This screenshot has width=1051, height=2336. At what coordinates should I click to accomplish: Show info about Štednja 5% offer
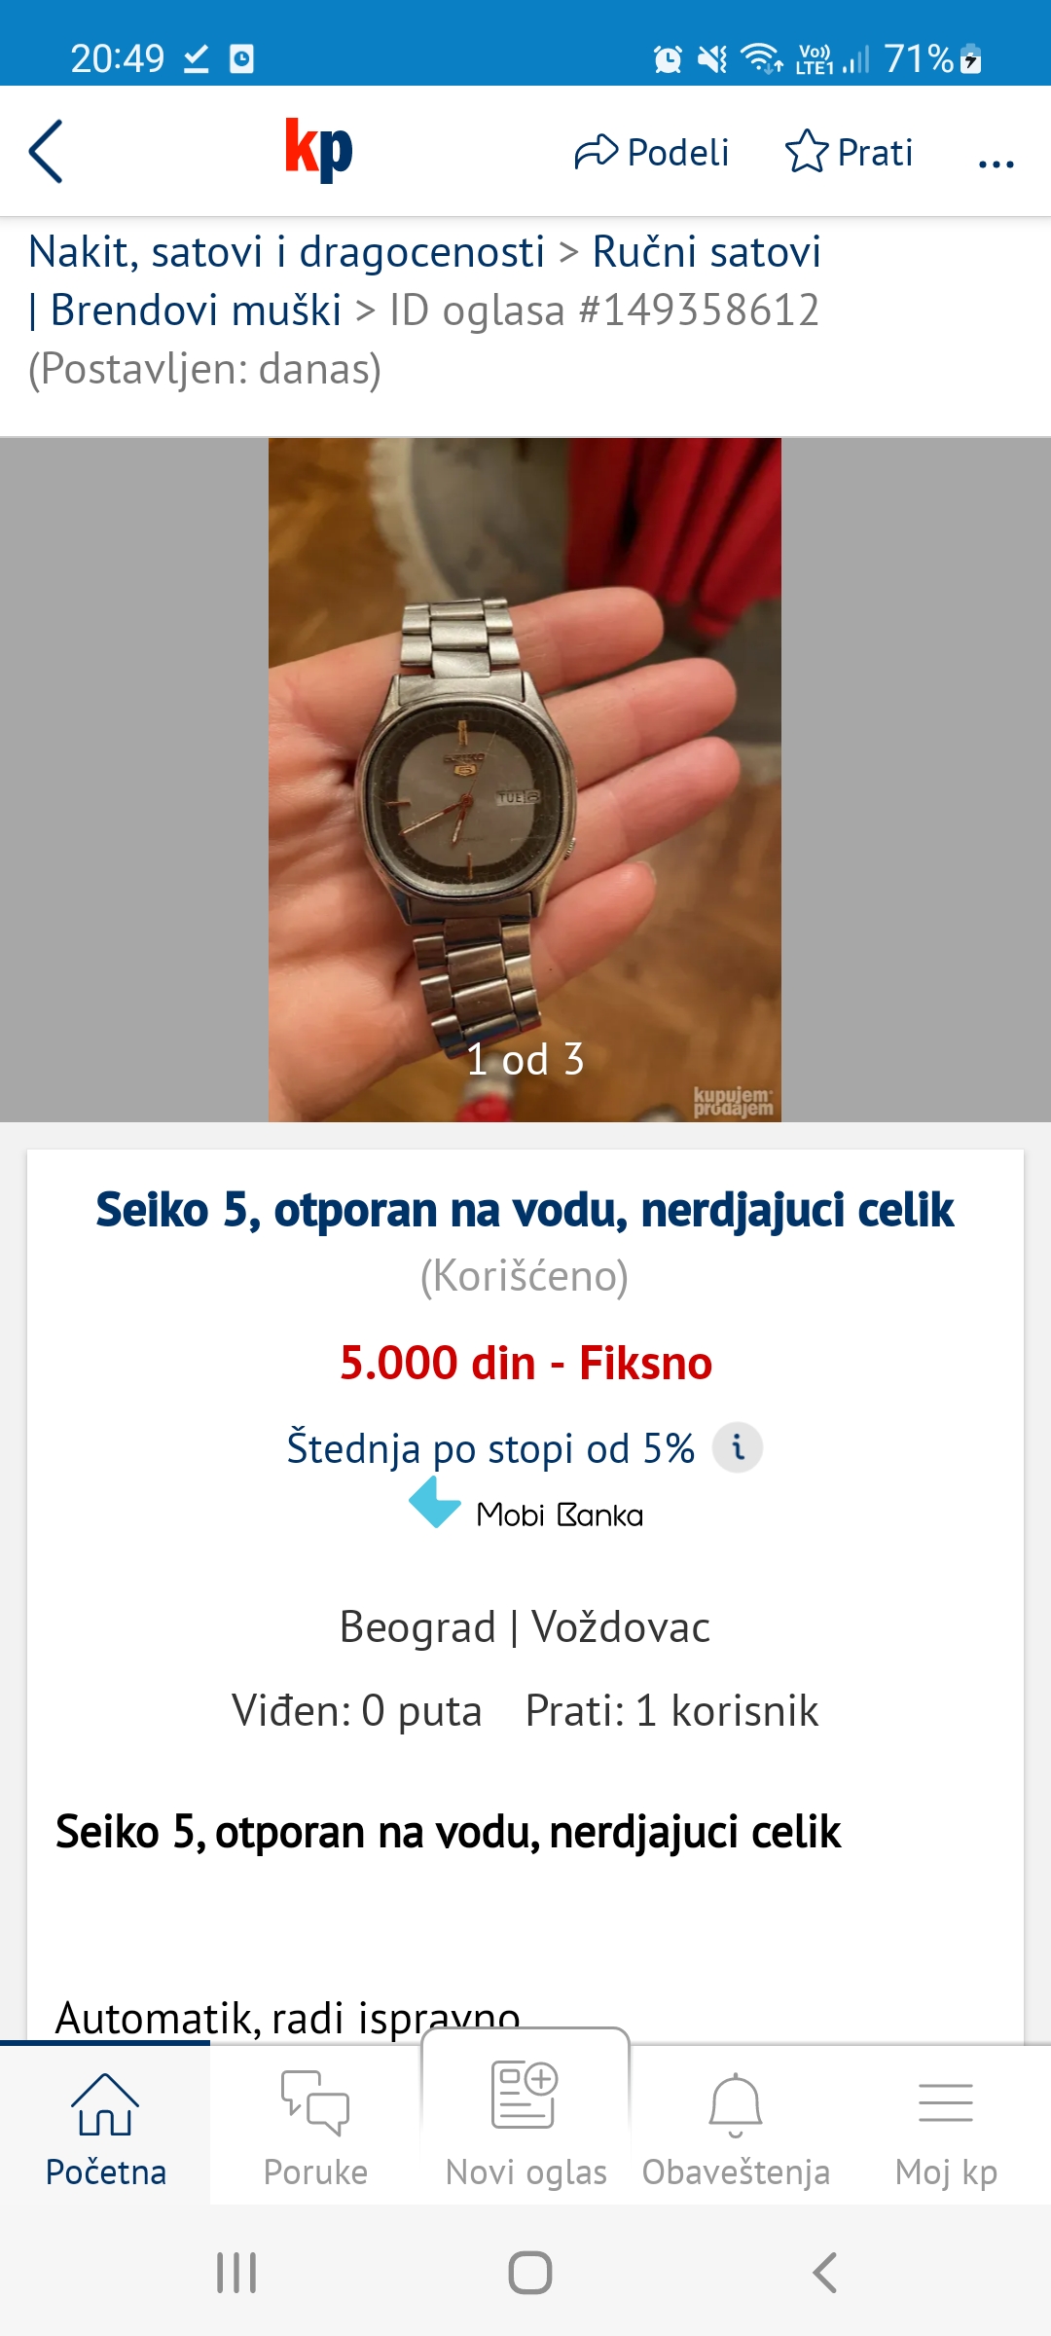point(738,1447)
